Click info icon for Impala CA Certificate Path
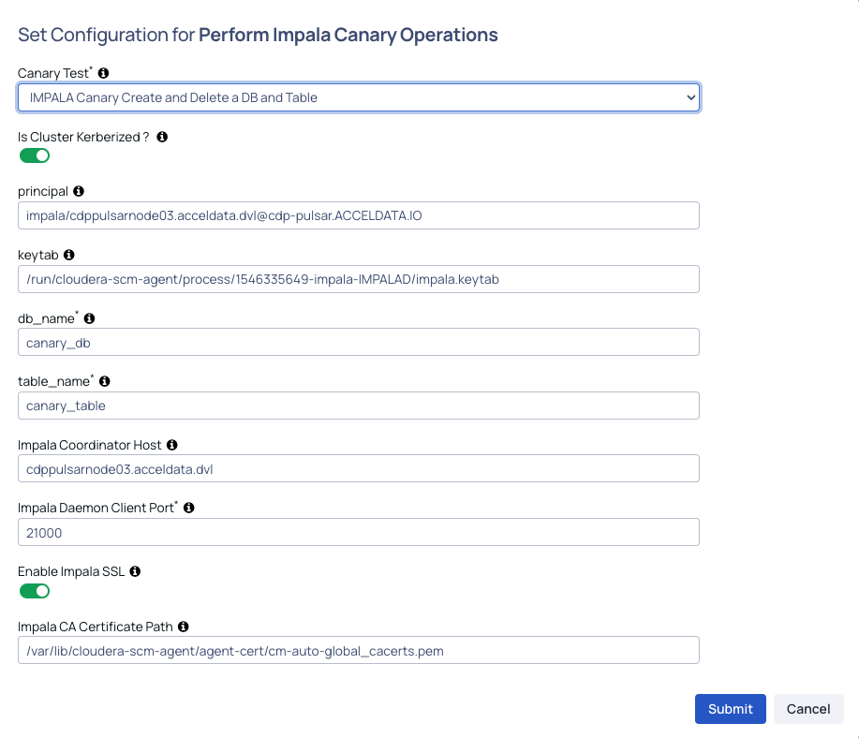The width and height of the screenshot is (859, 738). click(x=184, y=627)
